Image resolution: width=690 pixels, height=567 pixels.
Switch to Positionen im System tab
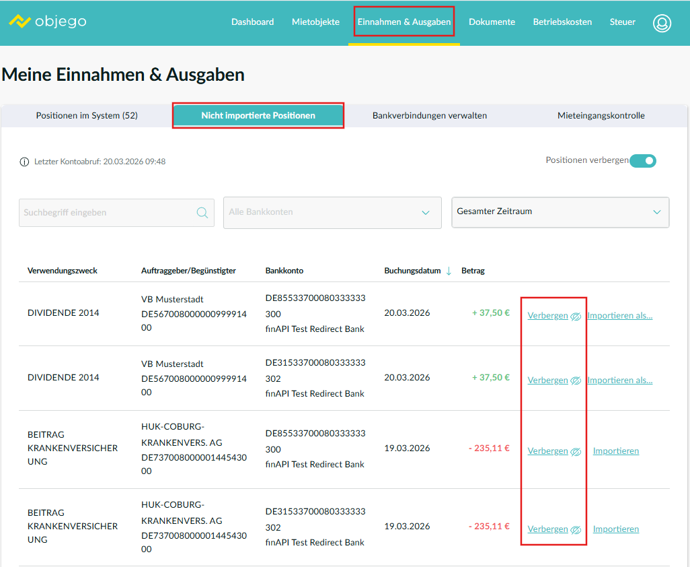pos(87,116)
